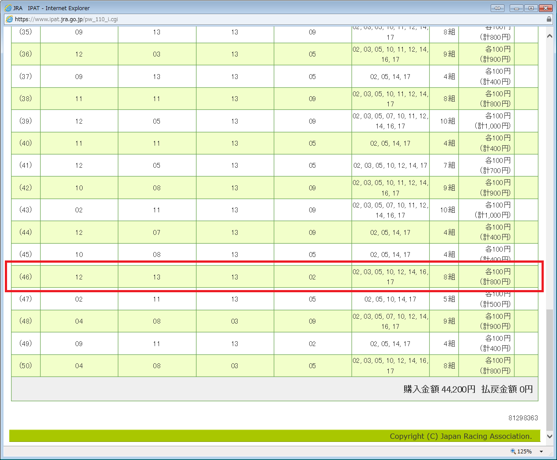Click the Internet Explorer icon in the title bar
The height and width of the screenshot is (460, 557).
coord(8,8)
